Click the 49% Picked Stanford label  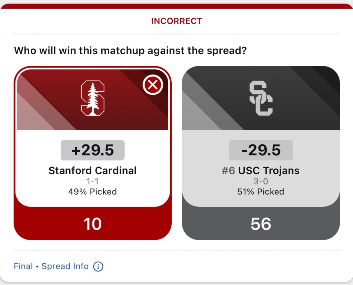coord(93,192)
